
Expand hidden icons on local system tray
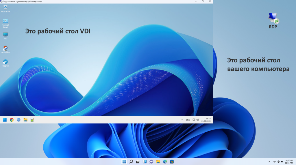(269, 162)
